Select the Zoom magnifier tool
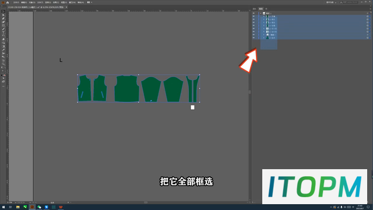The image size is (373, 210). click(3, 64)
